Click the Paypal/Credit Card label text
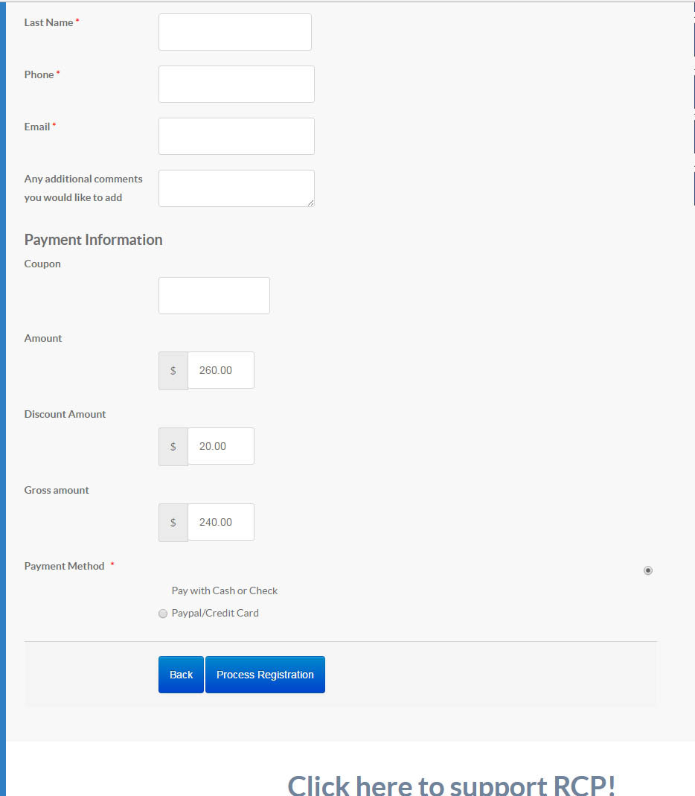This screenshot has width=695, height=796. (215, 613)
